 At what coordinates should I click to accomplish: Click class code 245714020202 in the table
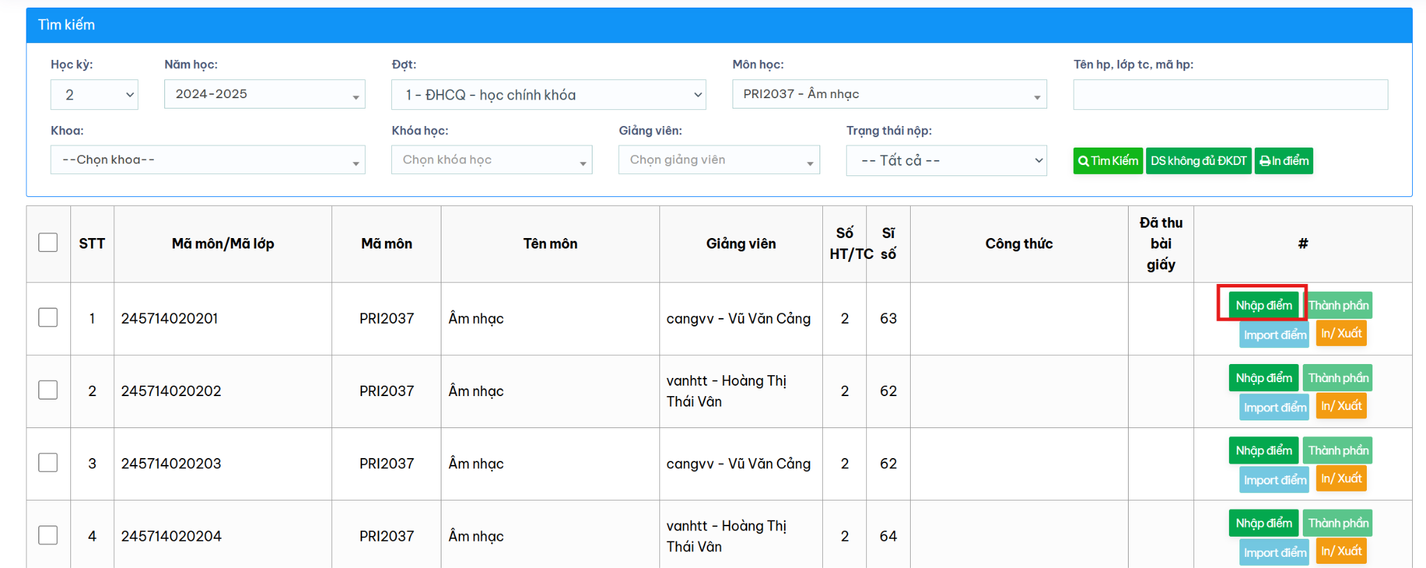171,391
